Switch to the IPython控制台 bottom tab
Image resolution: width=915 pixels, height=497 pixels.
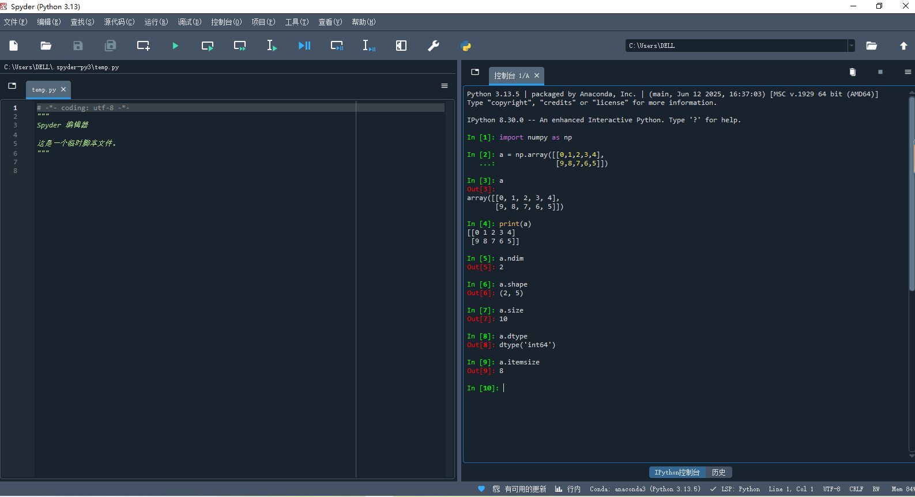point(677,472)
